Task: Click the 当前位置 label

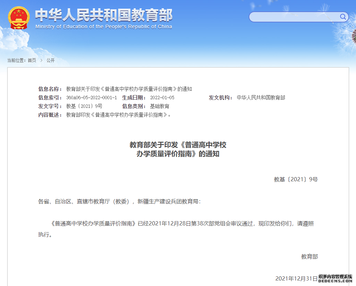Action: [x=16, y=60]
